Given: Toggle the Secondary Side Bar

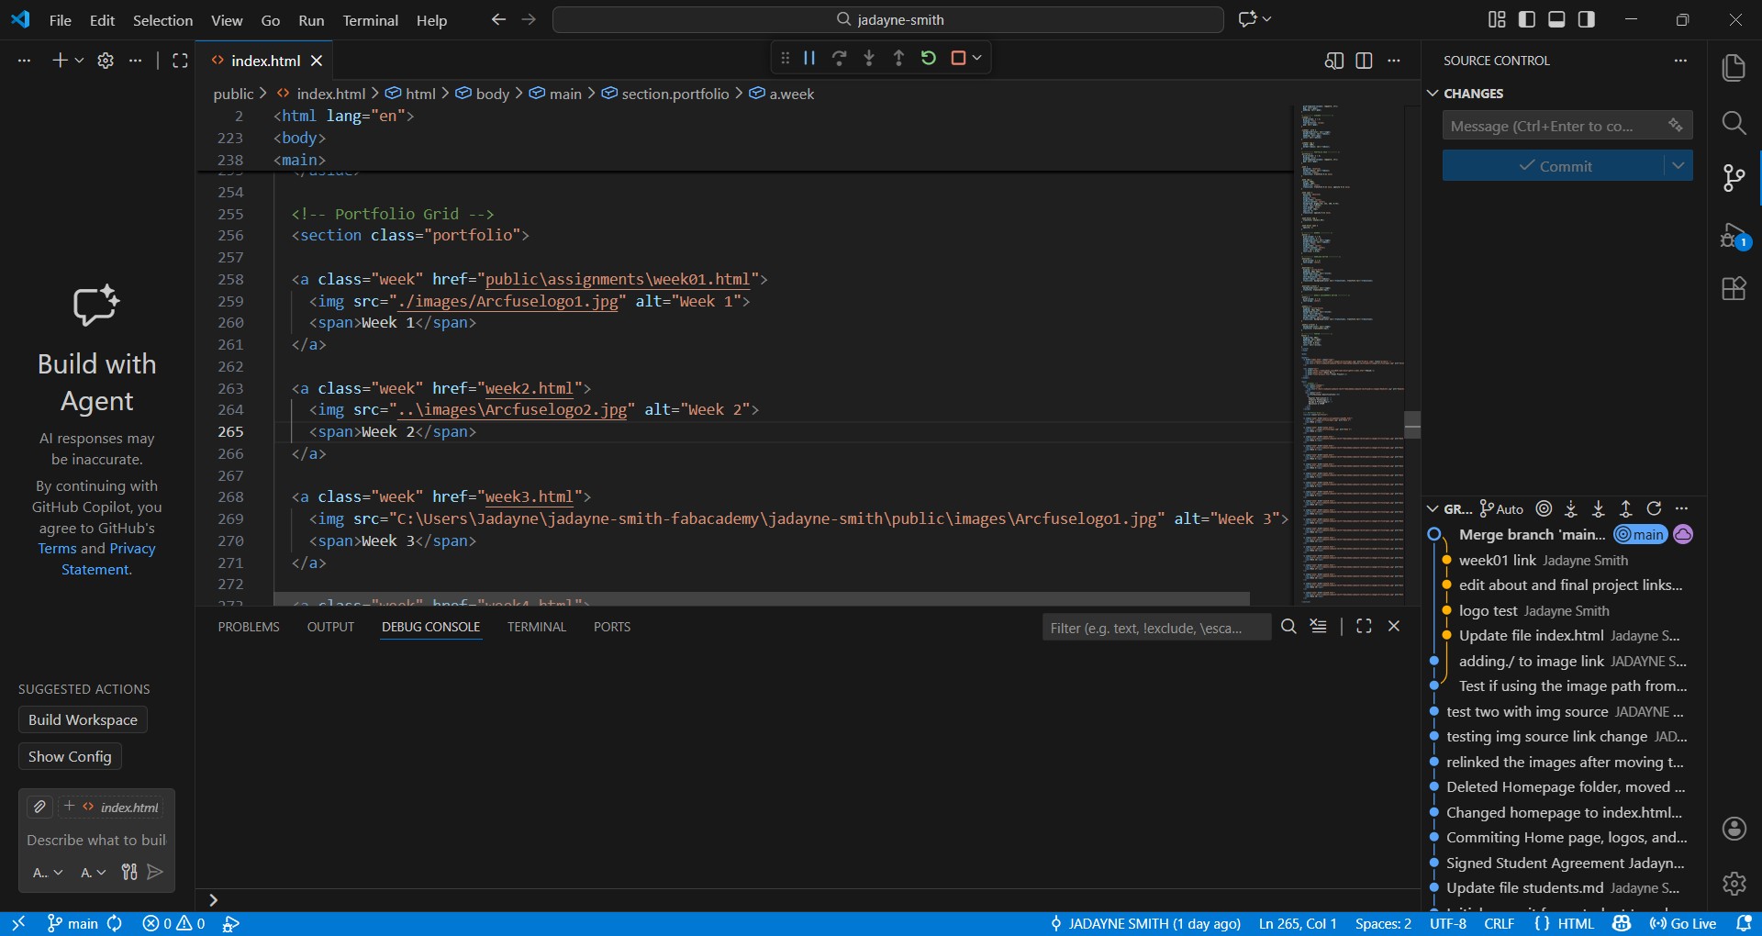Looking at the screenshot, I should (x=1587, y=18).
